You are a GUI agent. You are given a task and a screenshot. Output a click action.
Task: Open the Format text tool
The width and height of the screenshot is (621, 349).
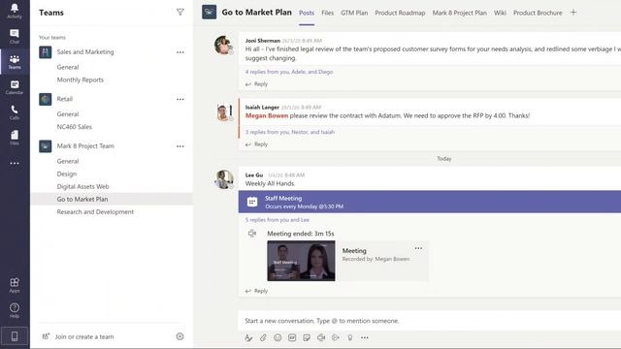248,337
